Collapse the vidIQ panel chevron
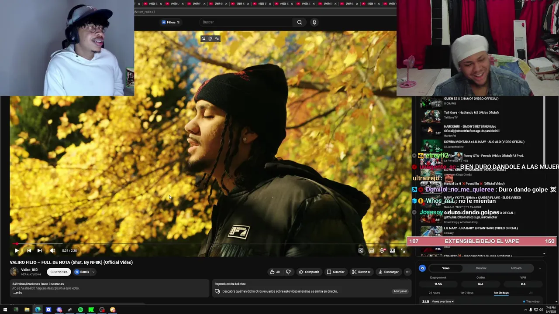 pyautogui.click(x=539, y=268)
